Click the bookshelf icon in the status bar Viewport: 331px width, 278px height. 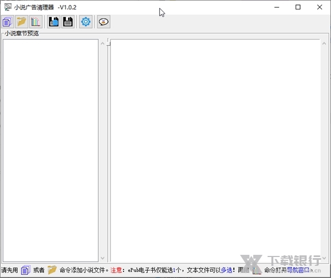point(257,270)
